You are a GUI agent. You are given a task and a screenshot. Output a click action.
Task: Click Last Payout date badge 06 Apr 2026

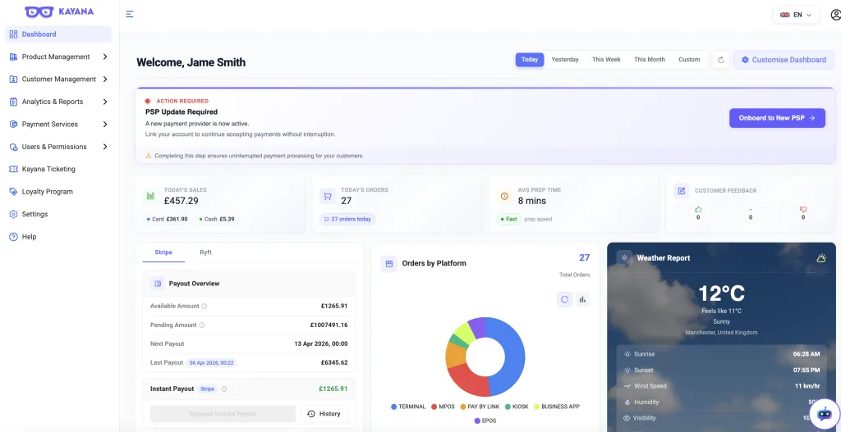coord(211,362)
